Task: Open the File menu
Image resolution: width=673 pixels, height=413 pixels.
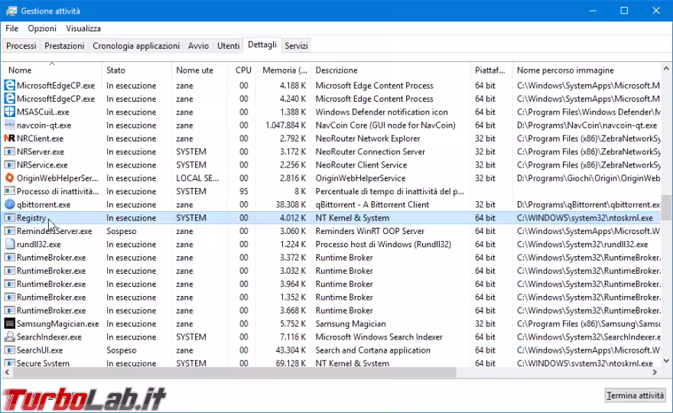Action: click(11, 28)
